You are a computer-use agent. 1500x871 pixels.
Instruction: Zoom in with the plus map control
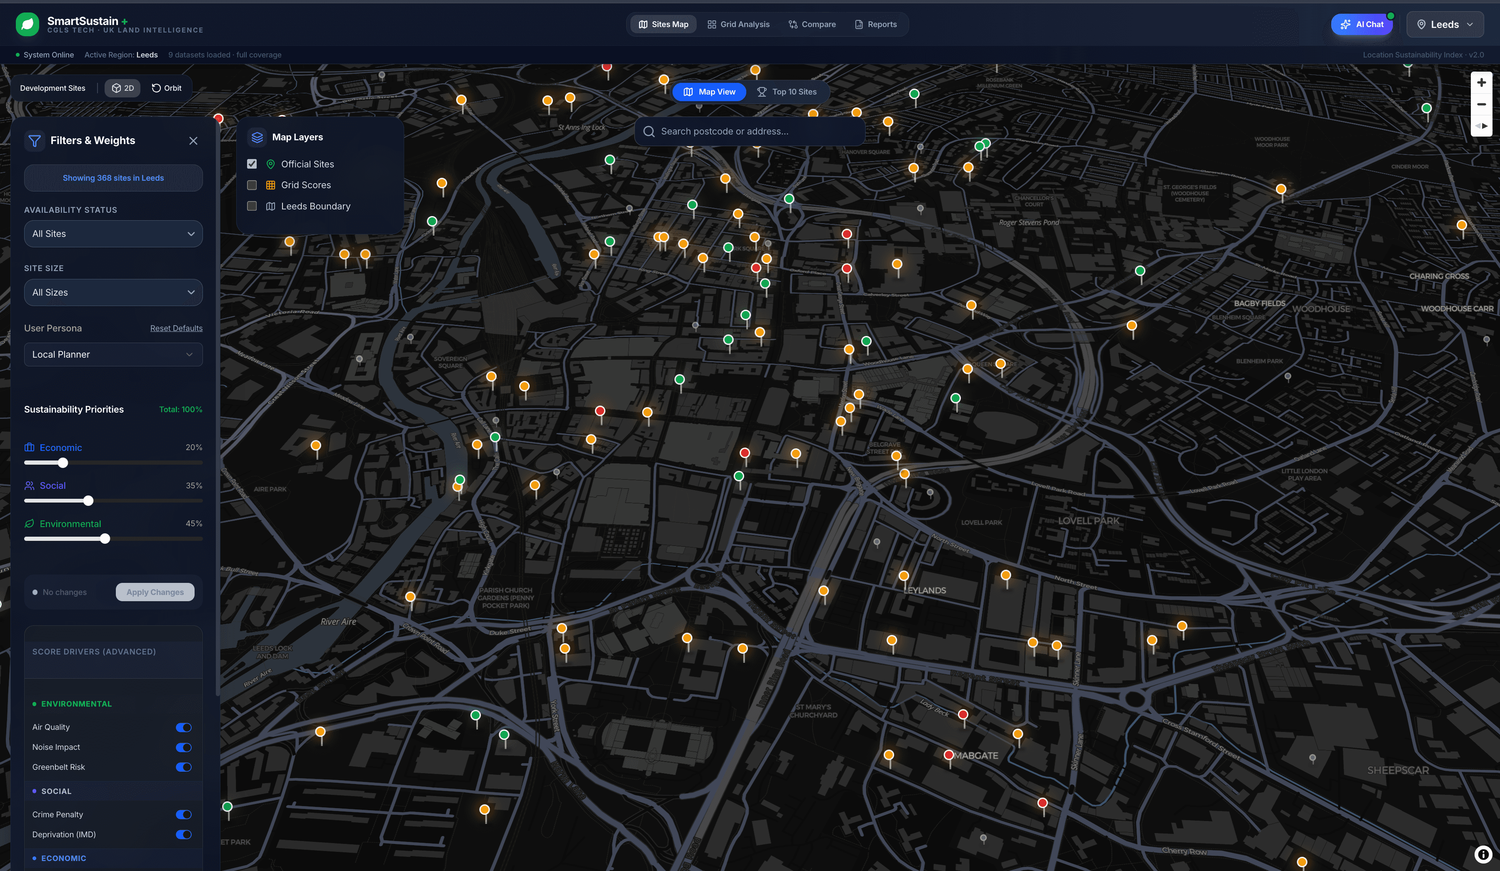pos(1481,83)
